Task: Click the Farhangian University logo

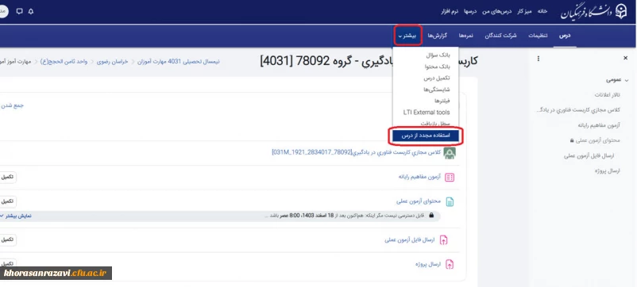Action: [x=594, y=11]
